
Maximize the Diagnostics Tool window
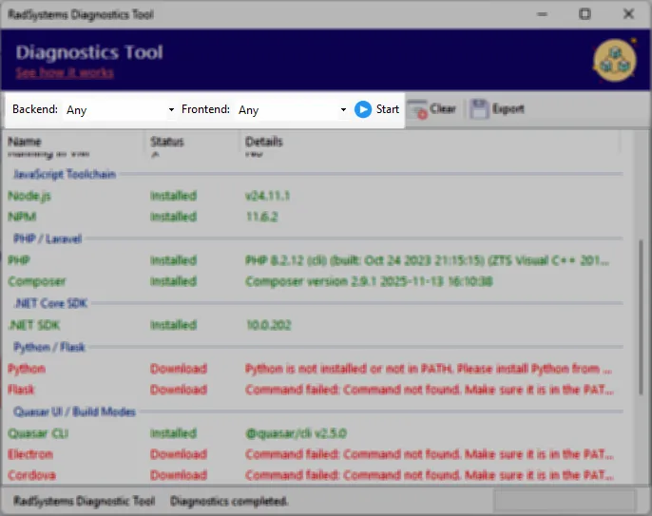(x=585, y=14)
